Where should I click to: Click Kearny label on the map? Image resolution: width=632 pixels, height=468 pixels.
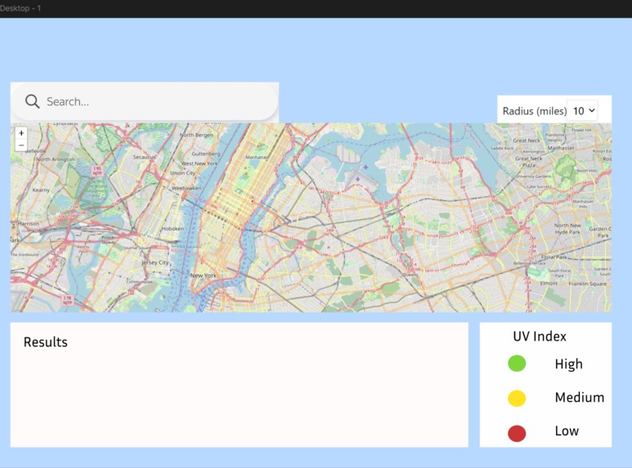point(41,189)
